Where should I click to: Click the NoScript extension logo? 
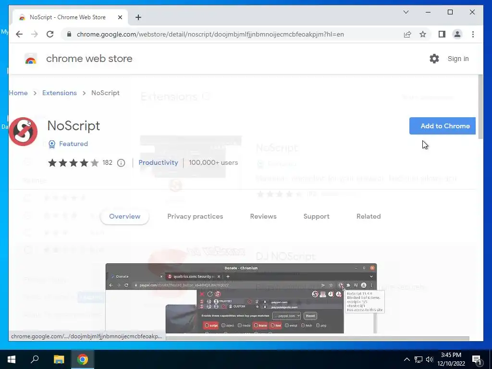pyautogui.click(x=23, y=132)
